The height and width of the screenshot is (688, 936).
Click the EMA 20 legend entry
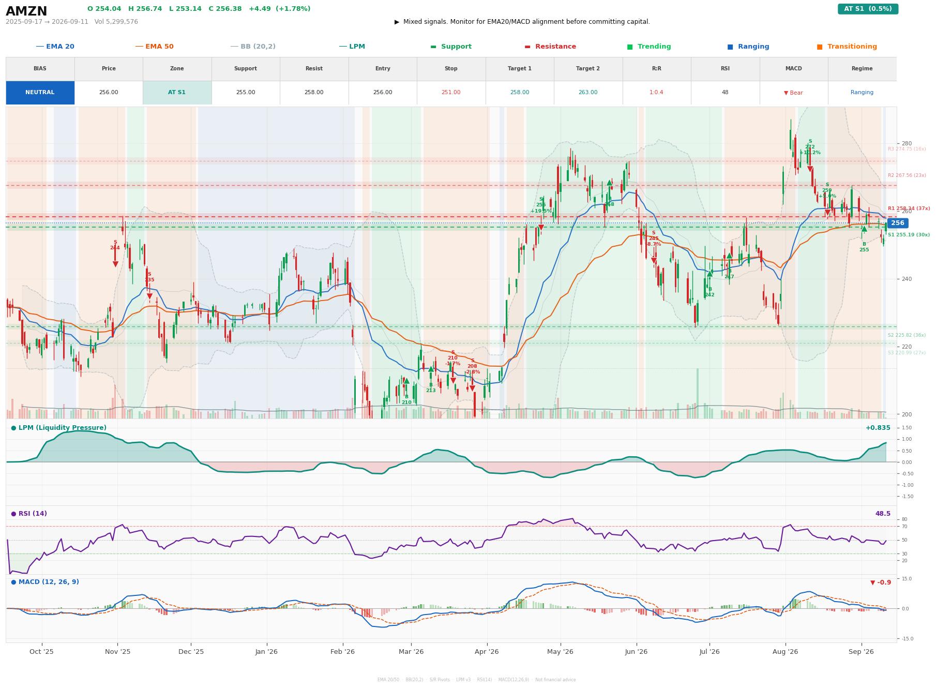coord(55,47)
